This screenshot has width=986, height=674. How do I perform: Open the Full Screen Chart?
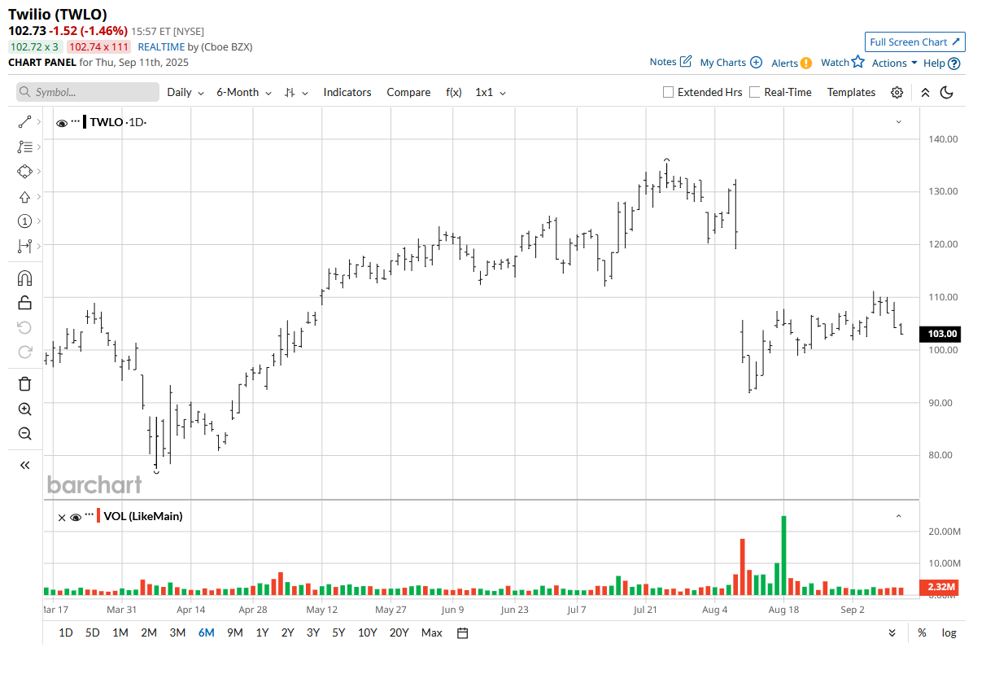click(x=915, y=42)
